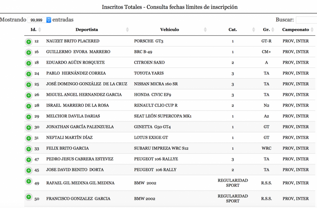Click the Buscar search field

point(306,20)
